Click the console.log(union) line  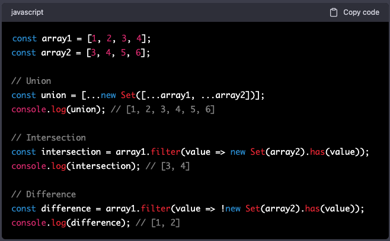(x=113, y=109)
